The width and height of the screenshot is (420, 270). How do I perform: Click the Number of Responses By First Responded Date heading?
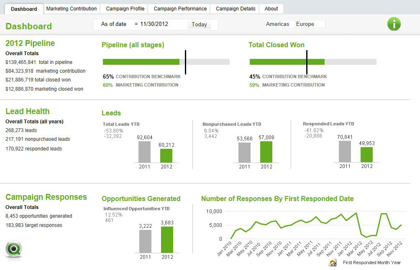(277, 199)
